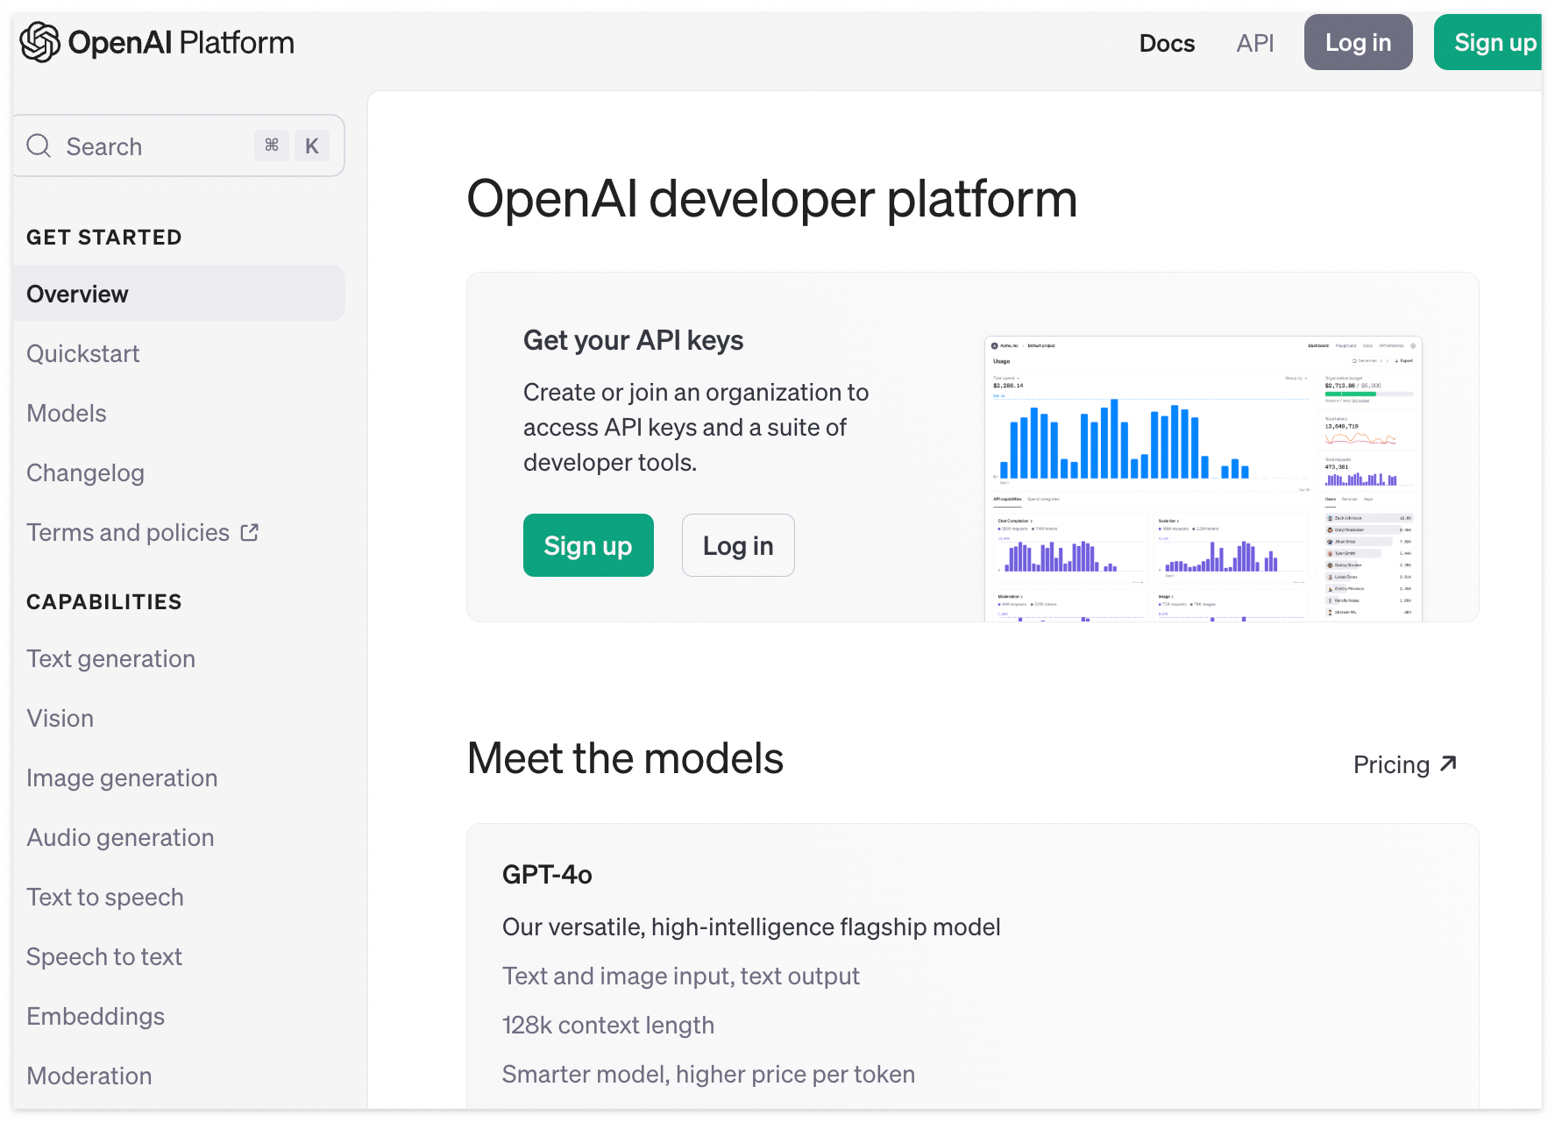The width and height of the screenshot is (1555, 1122).
Task: Click the green Sign up header button
Action: tap(1488, 42)
